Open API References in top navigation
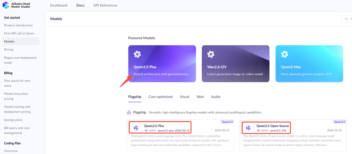This screenshot has width=352, height=154. (105, 5)
